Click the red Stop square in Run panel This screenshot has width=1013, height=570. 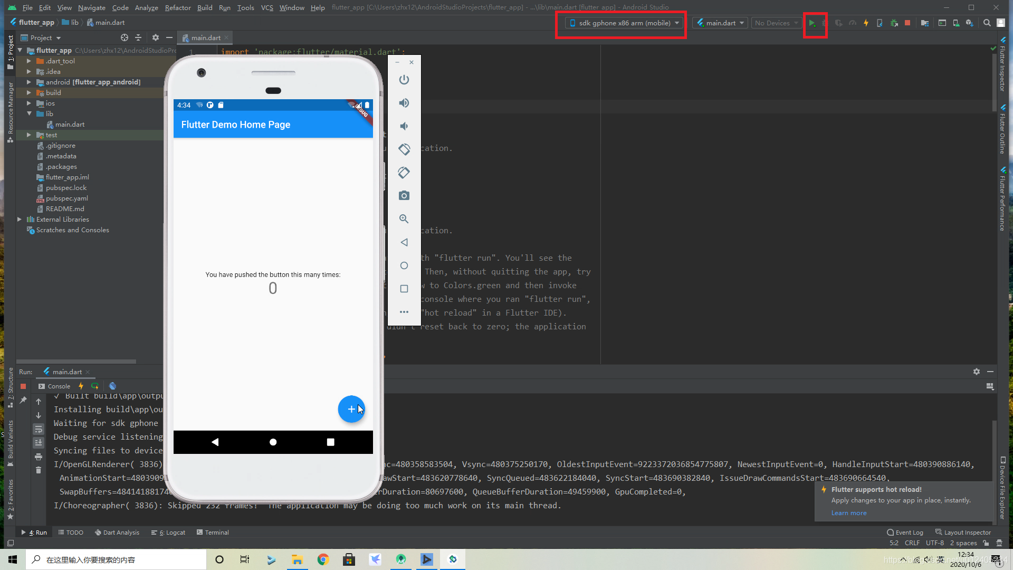23,386
